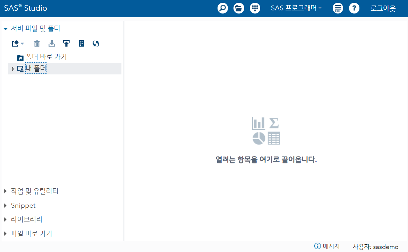Open the preferences icon next to help
Viewport: 408px width, 252px height.
338,8
